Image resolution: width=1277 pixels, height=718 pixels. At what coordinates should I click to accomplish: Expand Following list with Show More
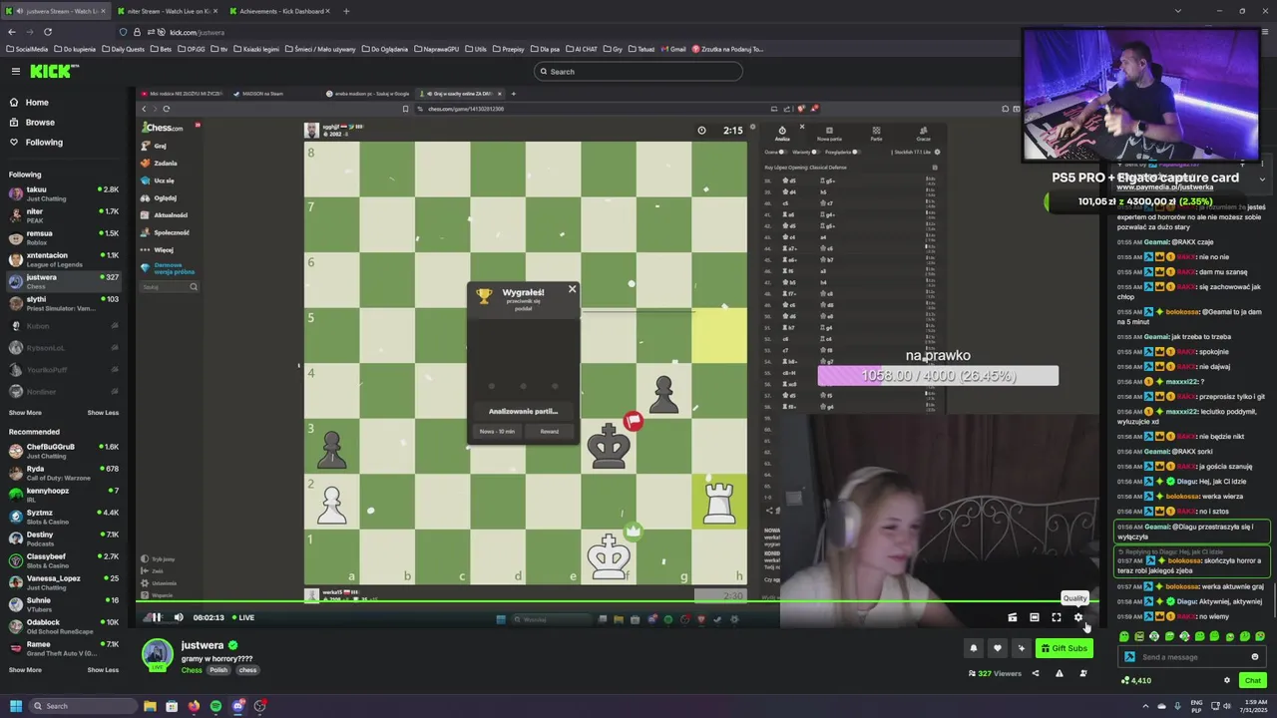pyautogui.click(x=25, y=413)
